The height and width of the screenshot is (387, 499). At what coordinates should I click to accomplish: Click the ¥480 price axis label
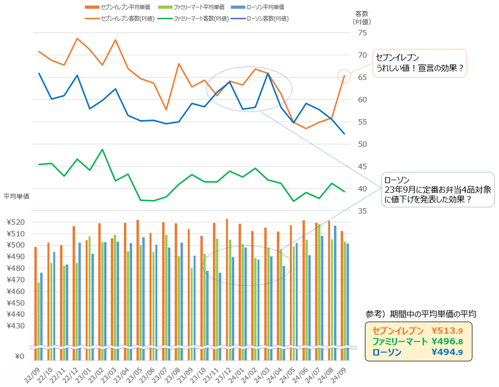(16, 269)
